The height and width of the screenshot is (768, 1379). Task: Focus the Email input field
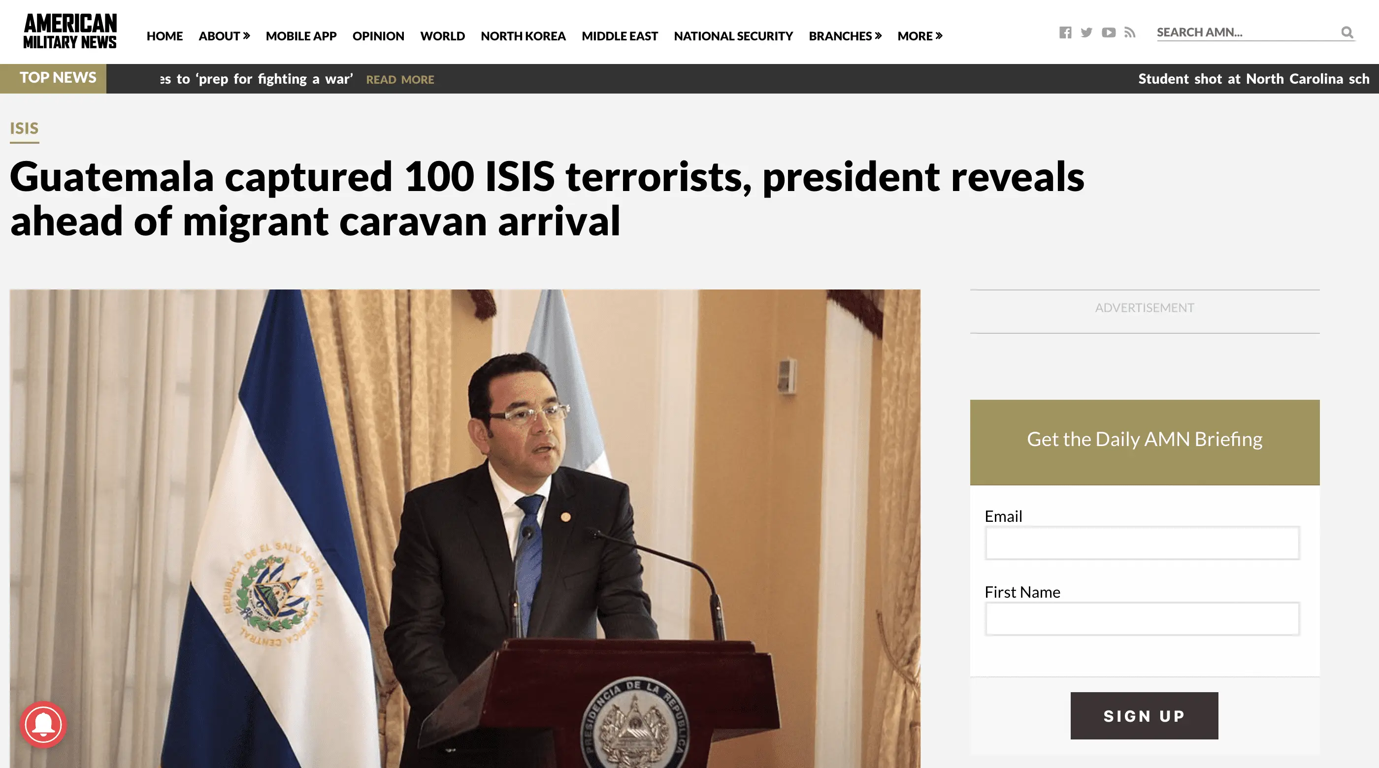(x=1142, y=543)
